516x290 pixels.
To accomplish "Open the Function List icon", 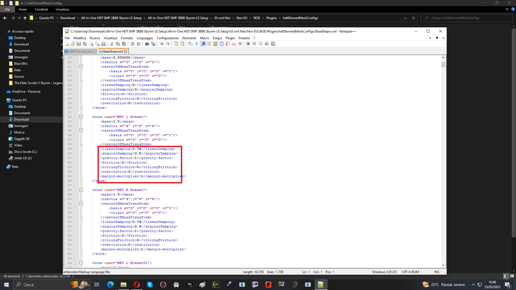I will coord(228,44).
